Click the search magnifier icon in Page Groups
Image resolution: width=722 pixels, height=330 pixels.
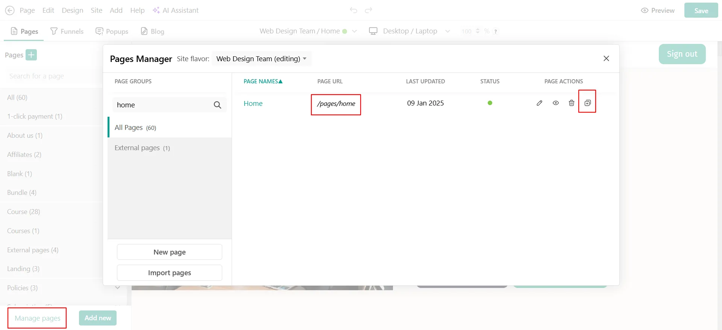(x=217, y=105)
